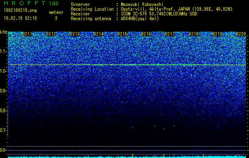The image size is (249, 158).
Task: Click the meteor count label
Action: (x=56, y=12)
